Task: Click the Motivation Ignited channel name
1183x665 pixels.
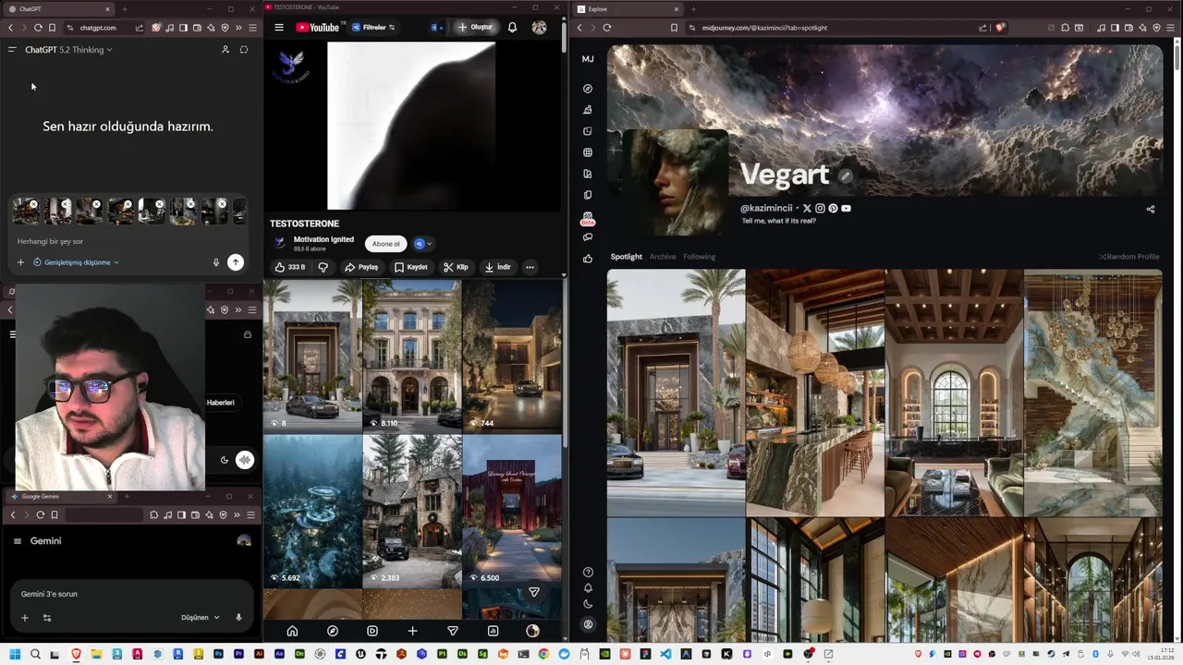Action: [x=323, y=239]
